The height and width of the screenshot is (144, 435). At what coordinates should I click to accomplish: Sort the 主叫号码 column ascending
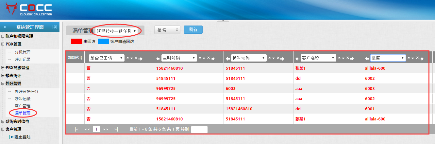[200, 58]
